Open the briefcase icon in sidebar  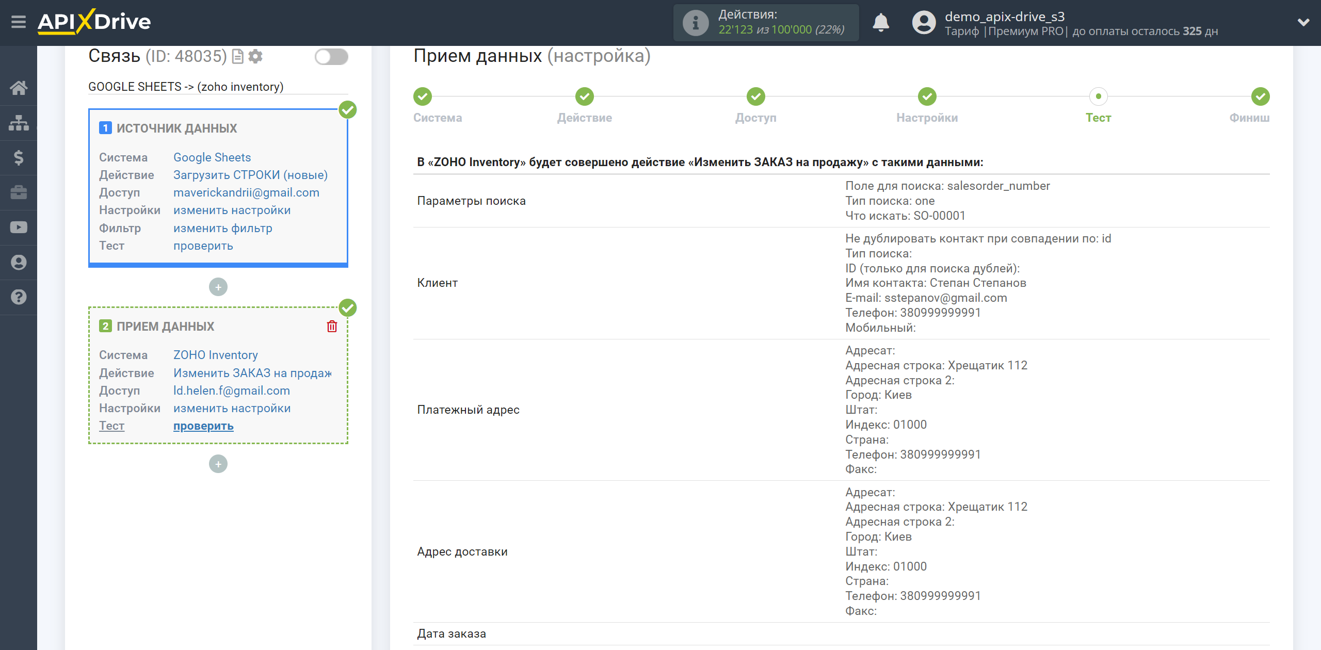[19, 192]
